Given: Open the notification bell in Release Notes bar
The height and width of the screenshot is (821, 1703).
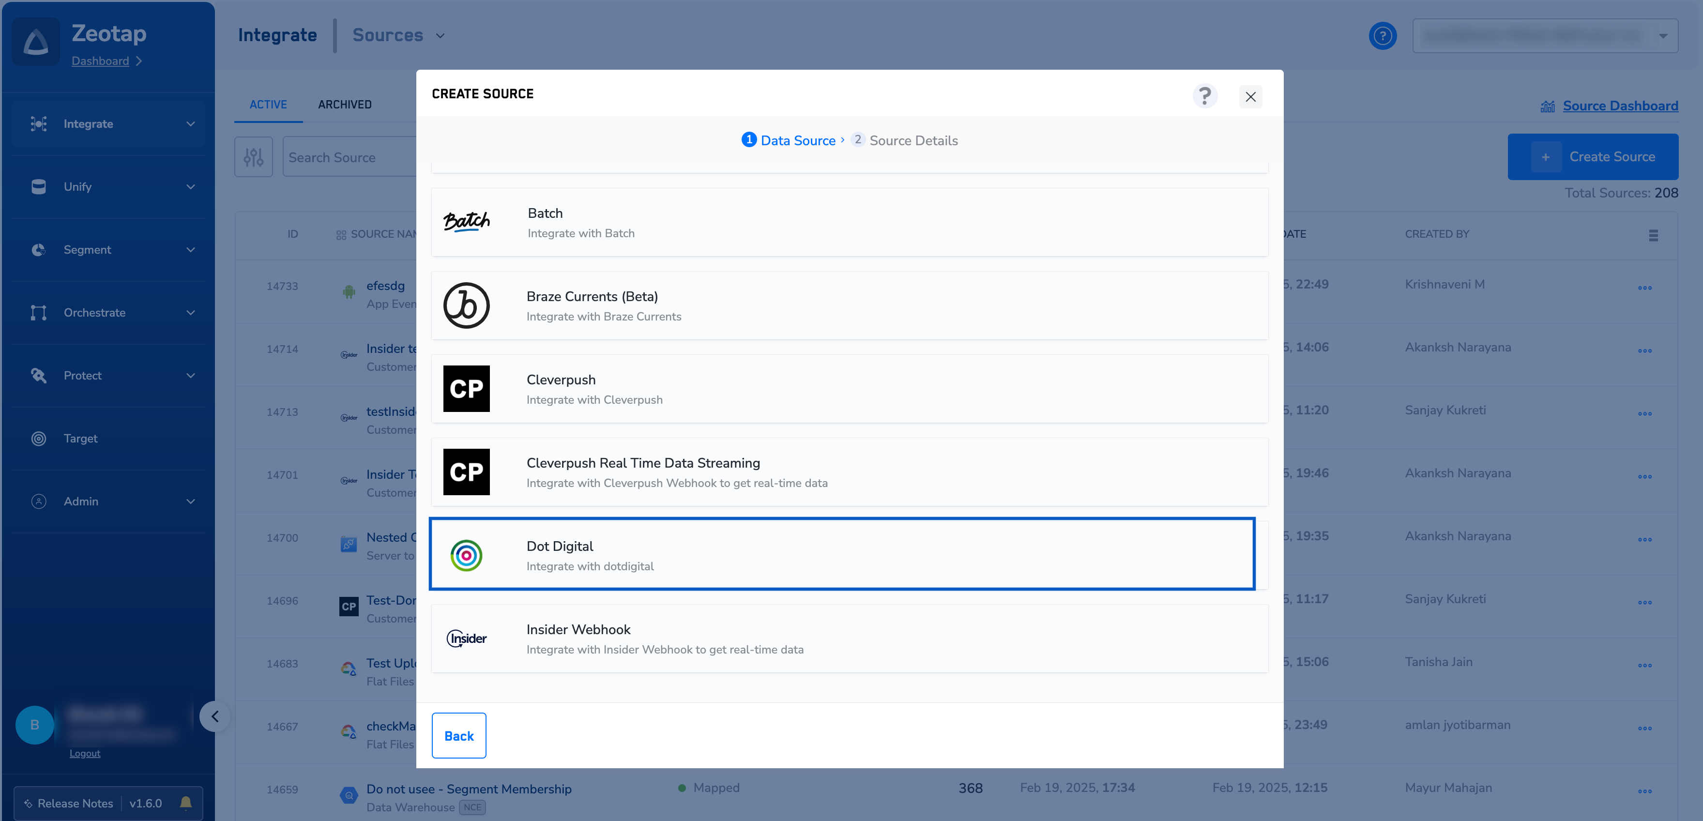Looking at the screenshot, I should point(186,803).
